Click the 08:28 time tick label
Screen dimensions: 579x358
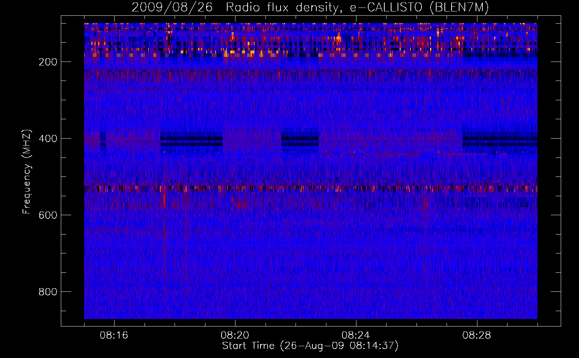[x=477, y=335]
